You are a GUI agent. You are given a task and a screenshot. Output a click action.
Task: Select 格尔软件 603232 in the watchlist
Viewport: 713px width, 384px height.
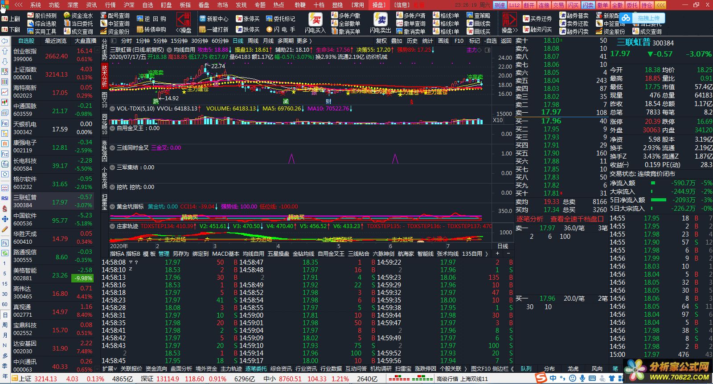(53, 183)
